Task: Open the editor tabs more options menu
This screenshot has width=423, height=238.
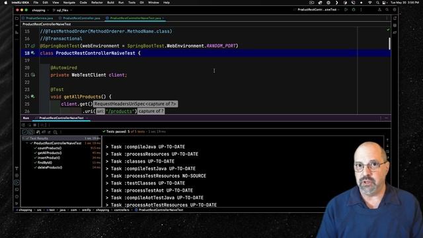Action: pyautogui.click(x=387, y=19)
